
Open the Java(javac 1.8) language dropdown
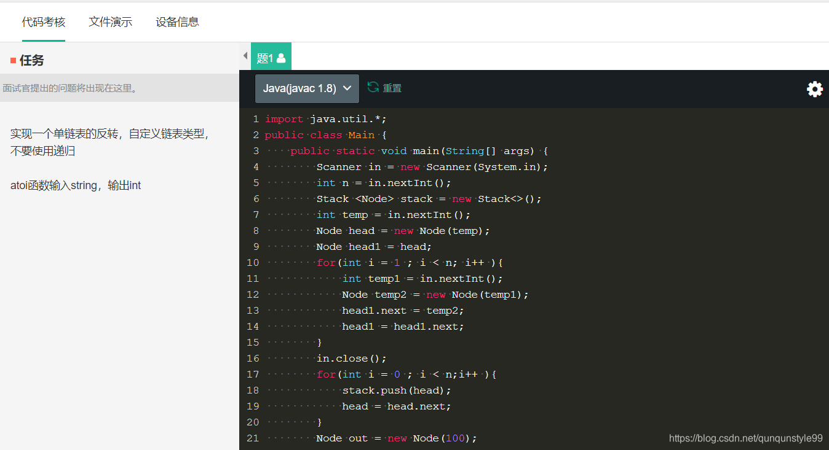(x=307, y=88)
